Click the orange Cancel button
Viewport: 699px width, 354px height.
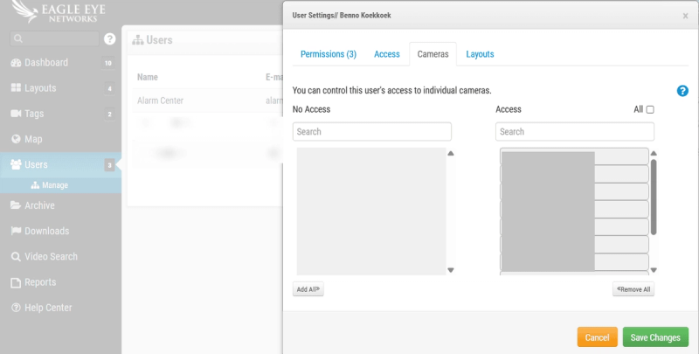[598, 337]
